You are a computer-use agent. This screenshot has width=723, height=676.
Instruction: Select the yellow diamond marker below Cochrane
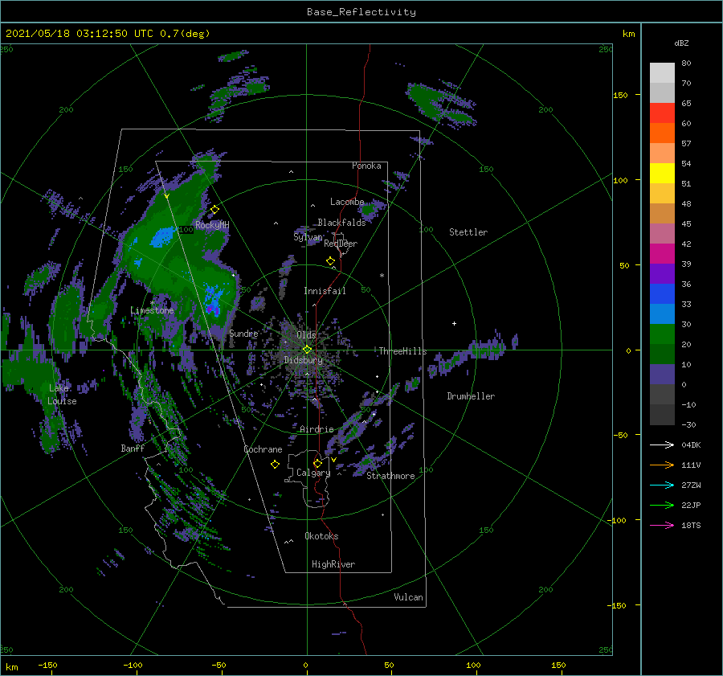[x=275, y=465]
